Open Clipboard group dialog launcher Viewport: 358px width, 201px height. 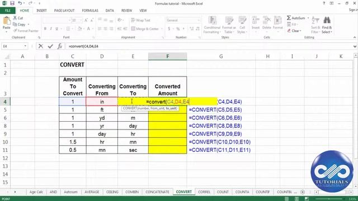39,37
